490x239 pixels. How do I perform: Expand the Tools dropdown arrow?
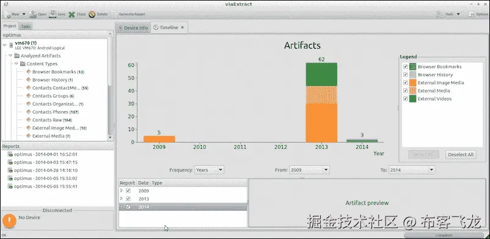458,15
